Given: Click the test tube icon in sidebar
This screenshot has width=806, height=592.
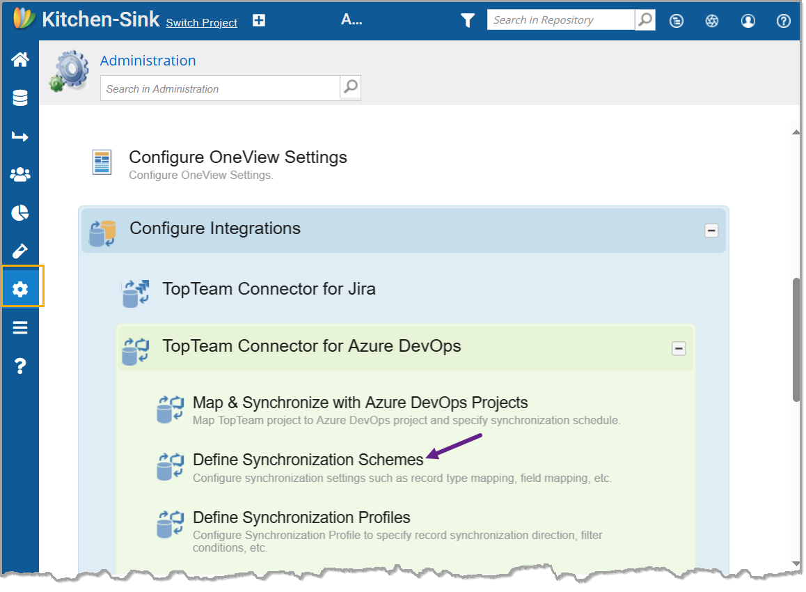Looking at the screenshot, I should pyautogui.click(x=20, y=251).
